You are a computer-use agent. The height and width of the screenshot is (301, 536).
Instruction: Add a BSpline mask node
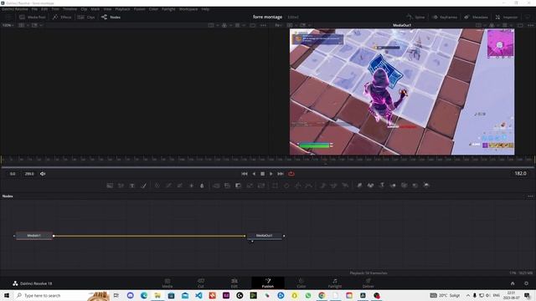pyautogui.click(x=309, y=186)
